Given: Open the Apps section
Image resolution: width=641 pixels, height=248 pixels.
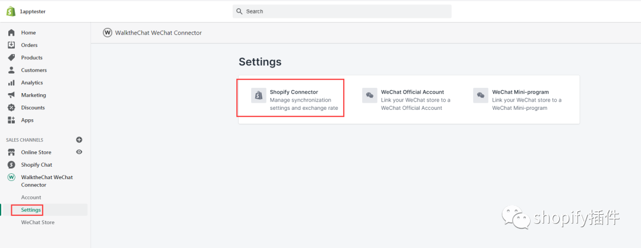Looking at the screenshot, I should (x=27, y=120).
